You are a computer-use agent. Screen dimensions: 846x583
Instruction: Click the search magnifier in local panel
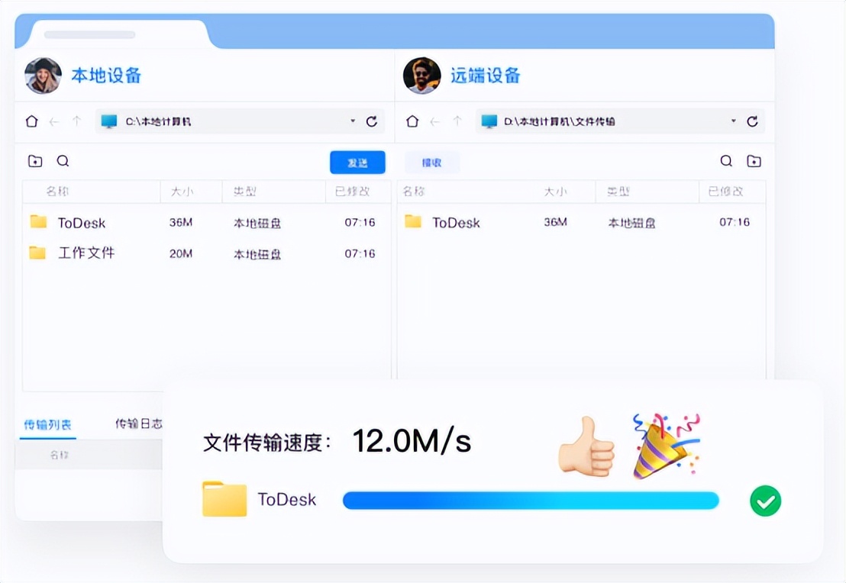pos(63,161)
